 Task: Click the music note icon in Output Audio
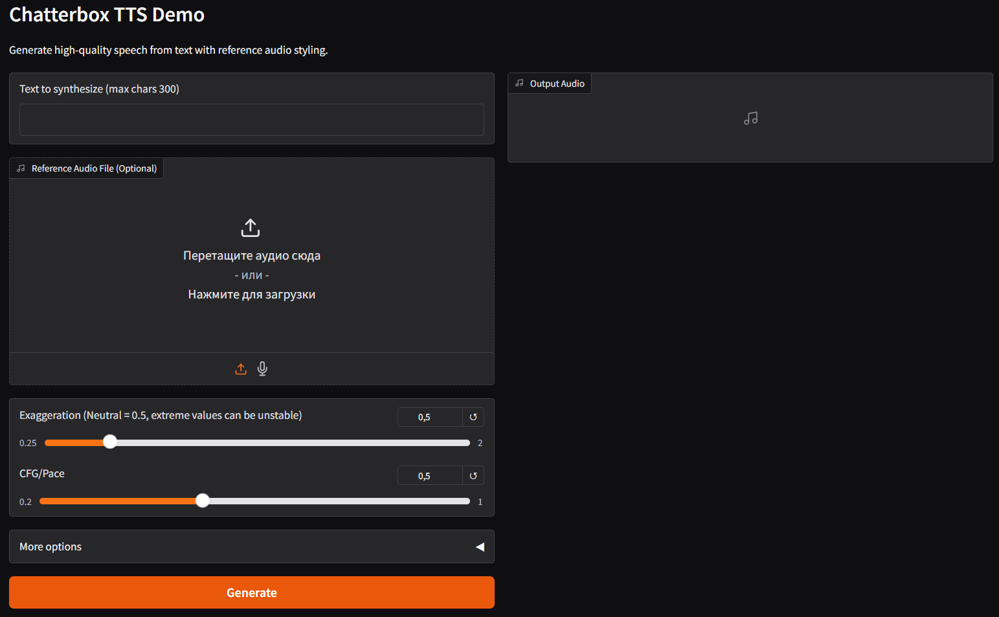point(750,118)
